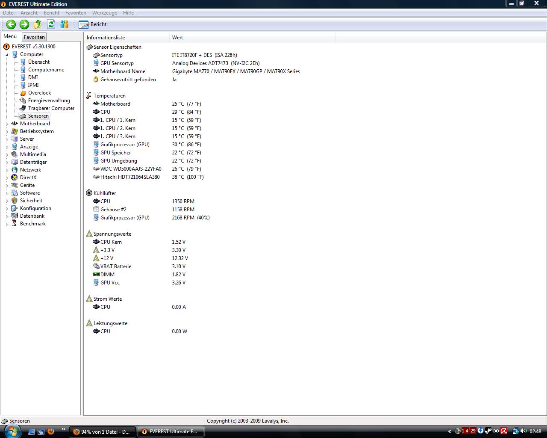
Task: Expand the Betriebssystem tree node
Action: click(7, 132)
